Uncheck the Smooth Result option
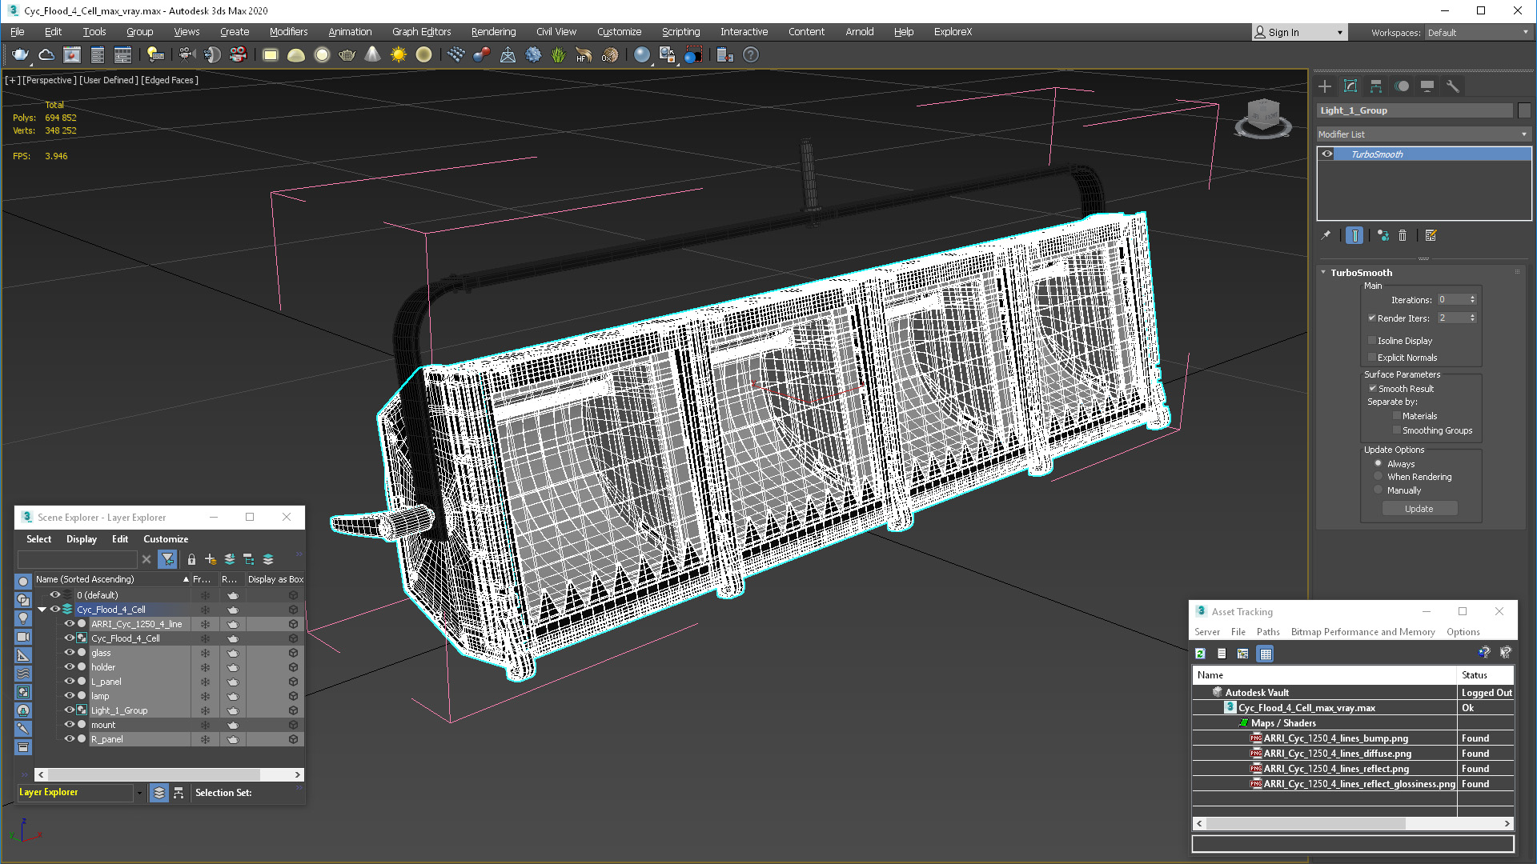This screenshot has height=864, width=1537. [x=1372, y=389]
